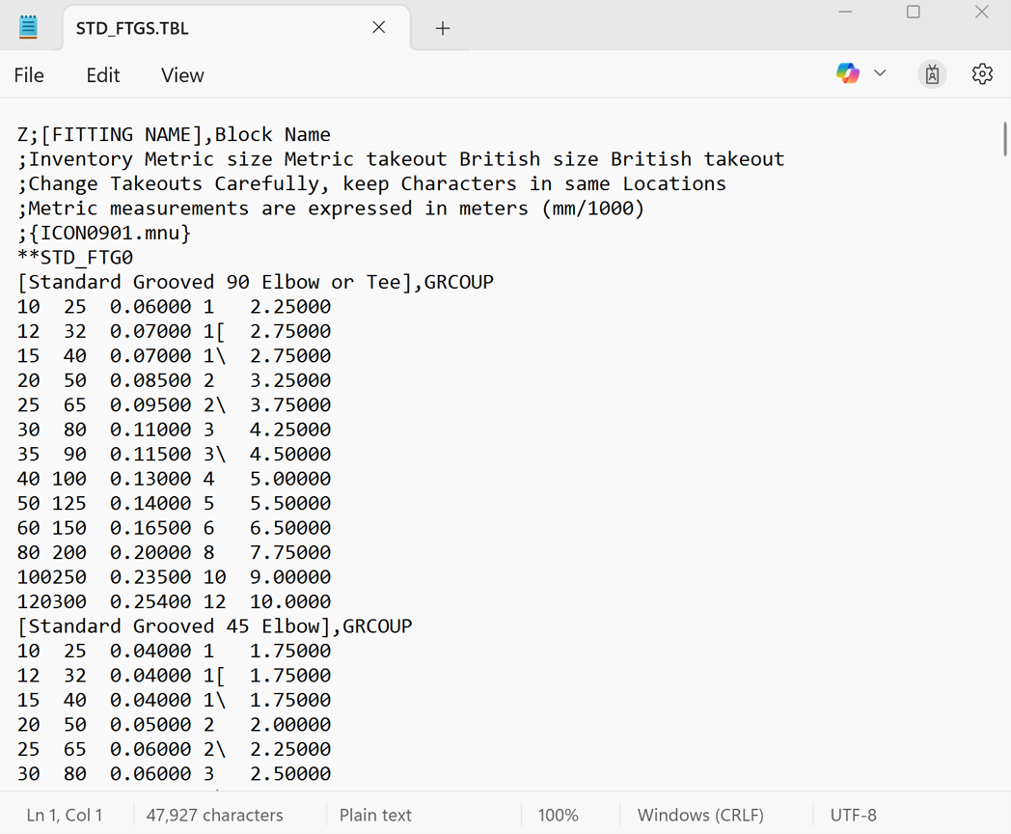The height and width of the screenshot is (834, 1011).
Task: Close the Notepad window
Action: tap(981, 12)
